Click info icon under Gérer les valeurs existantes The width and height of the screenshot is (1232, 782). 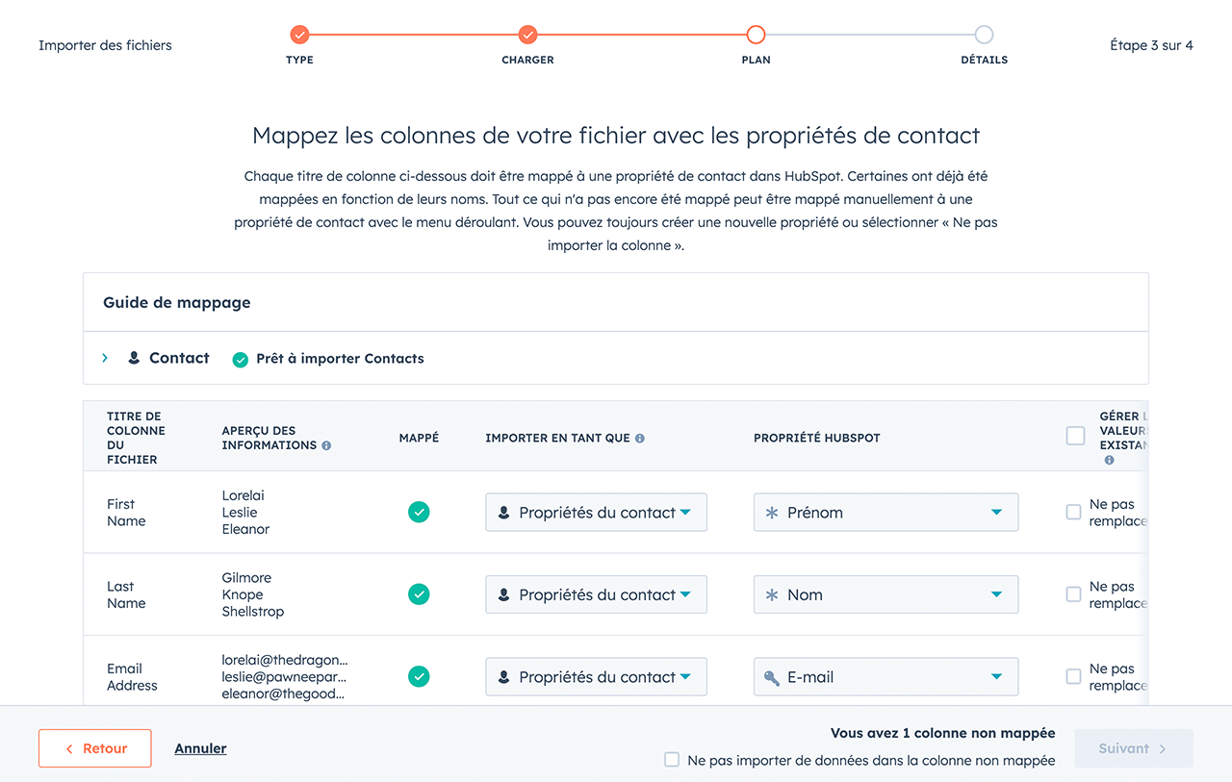coord(1109,460)
